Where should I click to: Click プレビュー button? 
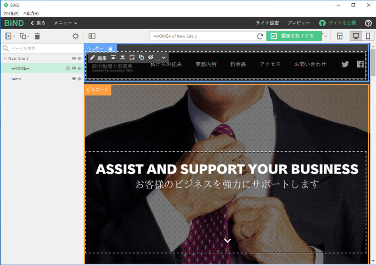299,23
